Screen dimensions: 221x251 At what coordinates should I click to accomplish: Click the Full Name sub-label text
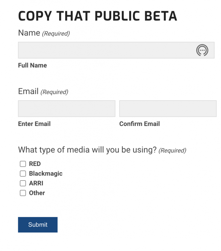[33, 65]
